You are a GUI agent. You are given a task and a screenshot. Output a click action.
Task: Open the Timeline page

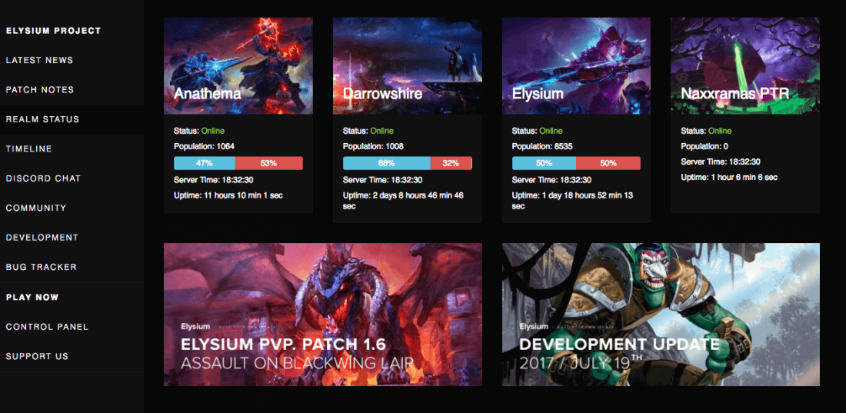(x=29, y=149)
